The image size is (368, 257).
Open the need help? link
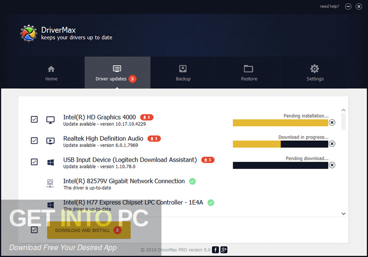[x=329, y=6]
